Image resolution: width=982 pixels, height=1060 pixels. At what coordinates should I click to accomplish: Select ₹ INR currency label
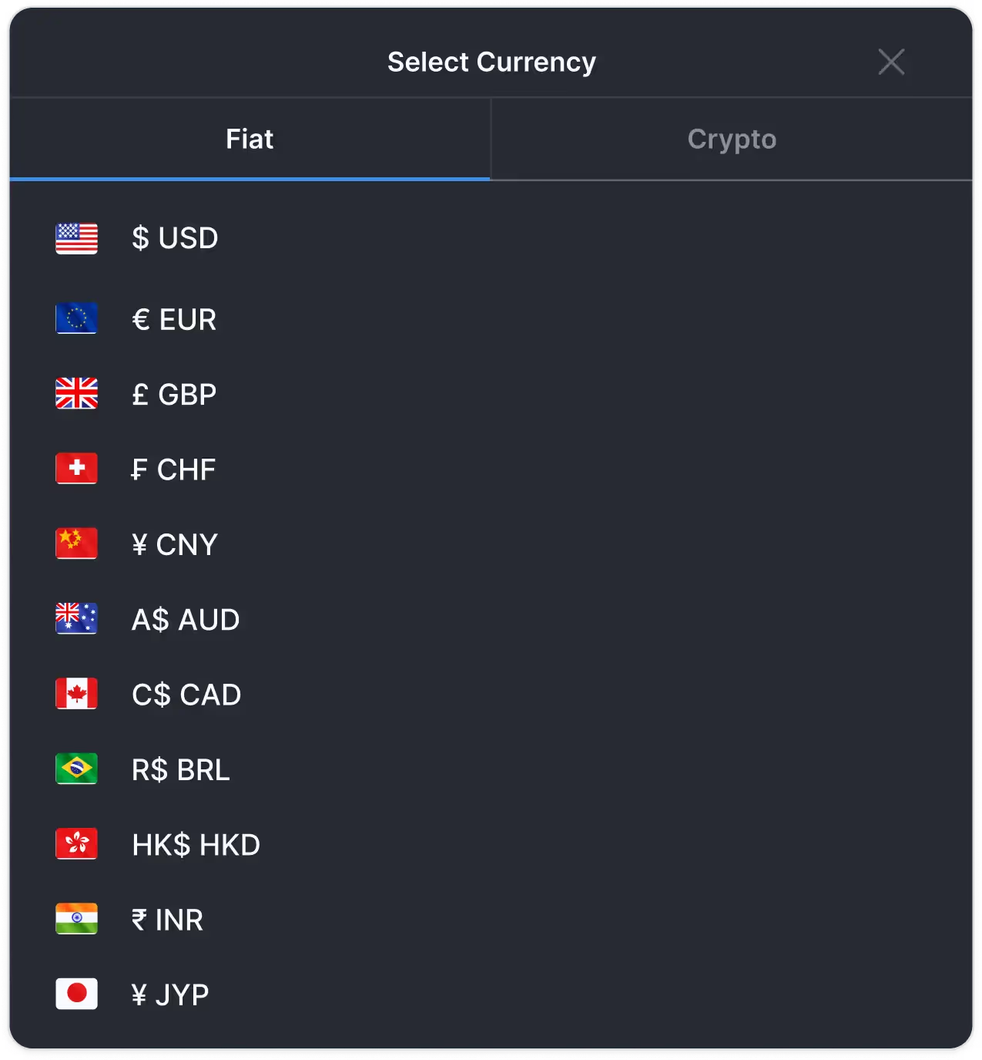point(167,920)
